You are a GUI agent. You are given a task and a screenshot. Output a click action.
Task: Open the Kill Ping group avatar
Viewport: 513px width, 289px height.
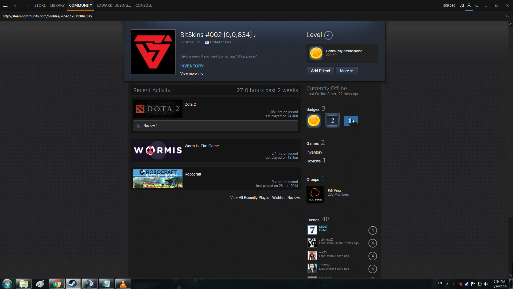point(315,194)
